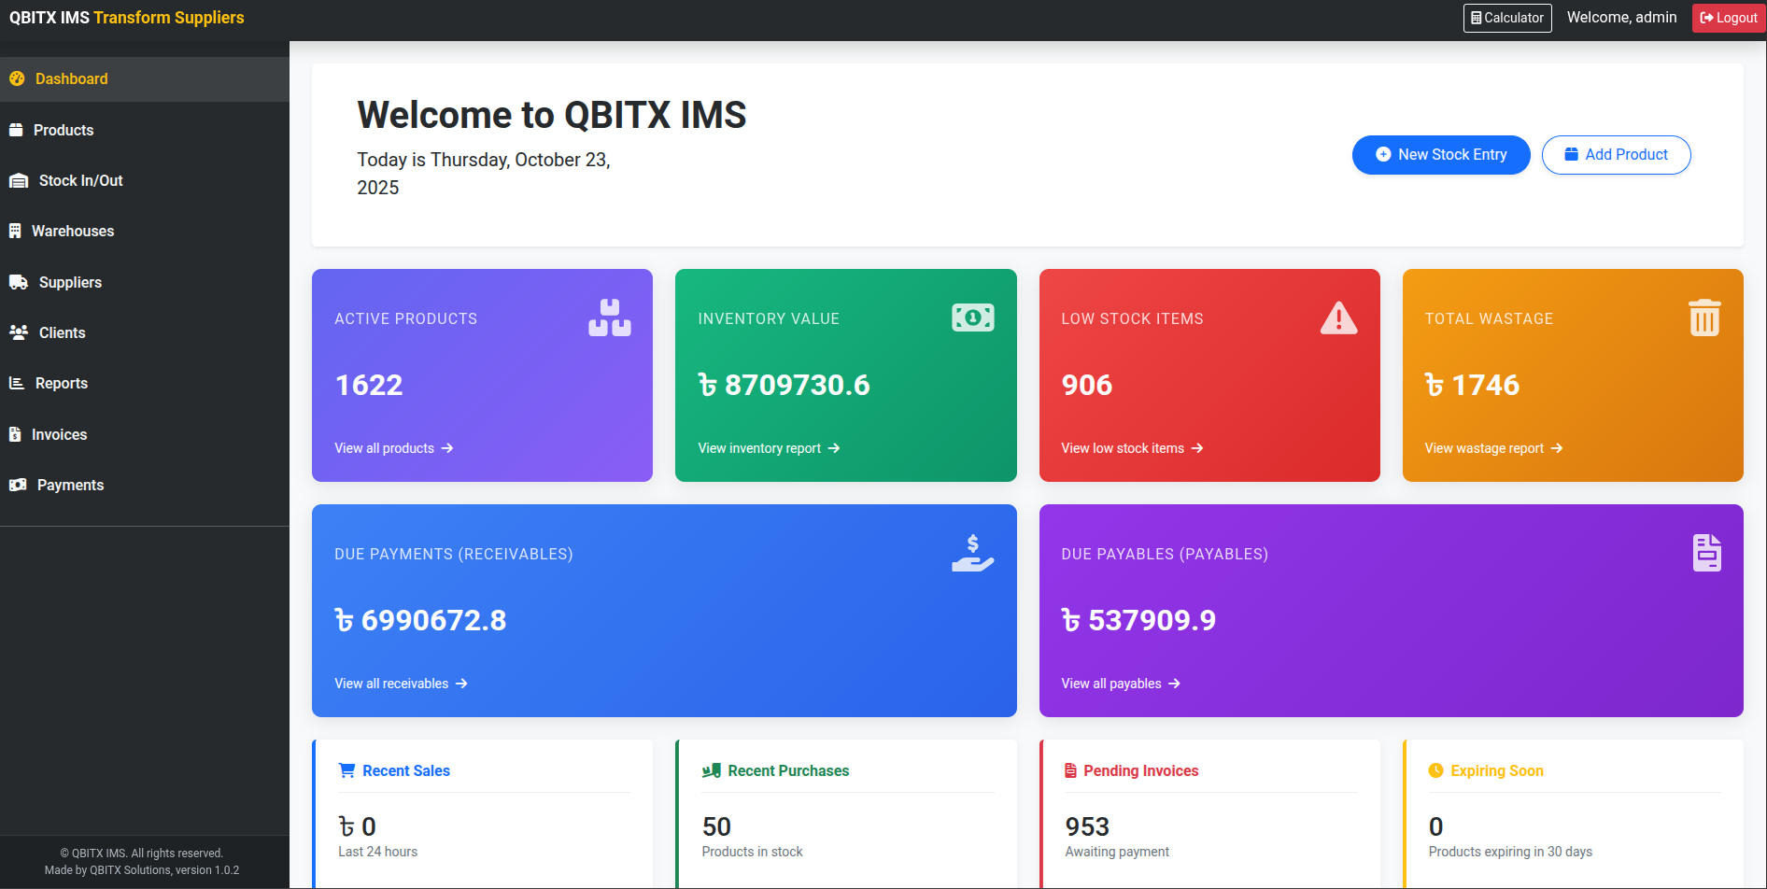Click the Payments sidebar icon
1767x889 pixels.
click(17, 485)
